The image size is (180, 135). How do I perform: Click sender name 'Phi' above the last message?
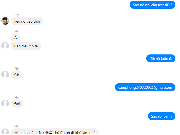17,126
